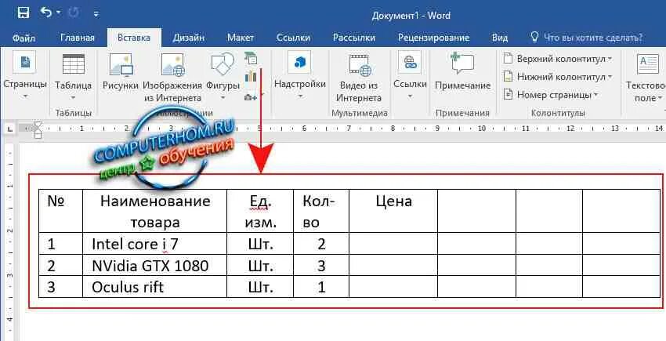Expand the Таблица dropdown arrow
This screenshot has height=341, width=666.
[74, 97]
